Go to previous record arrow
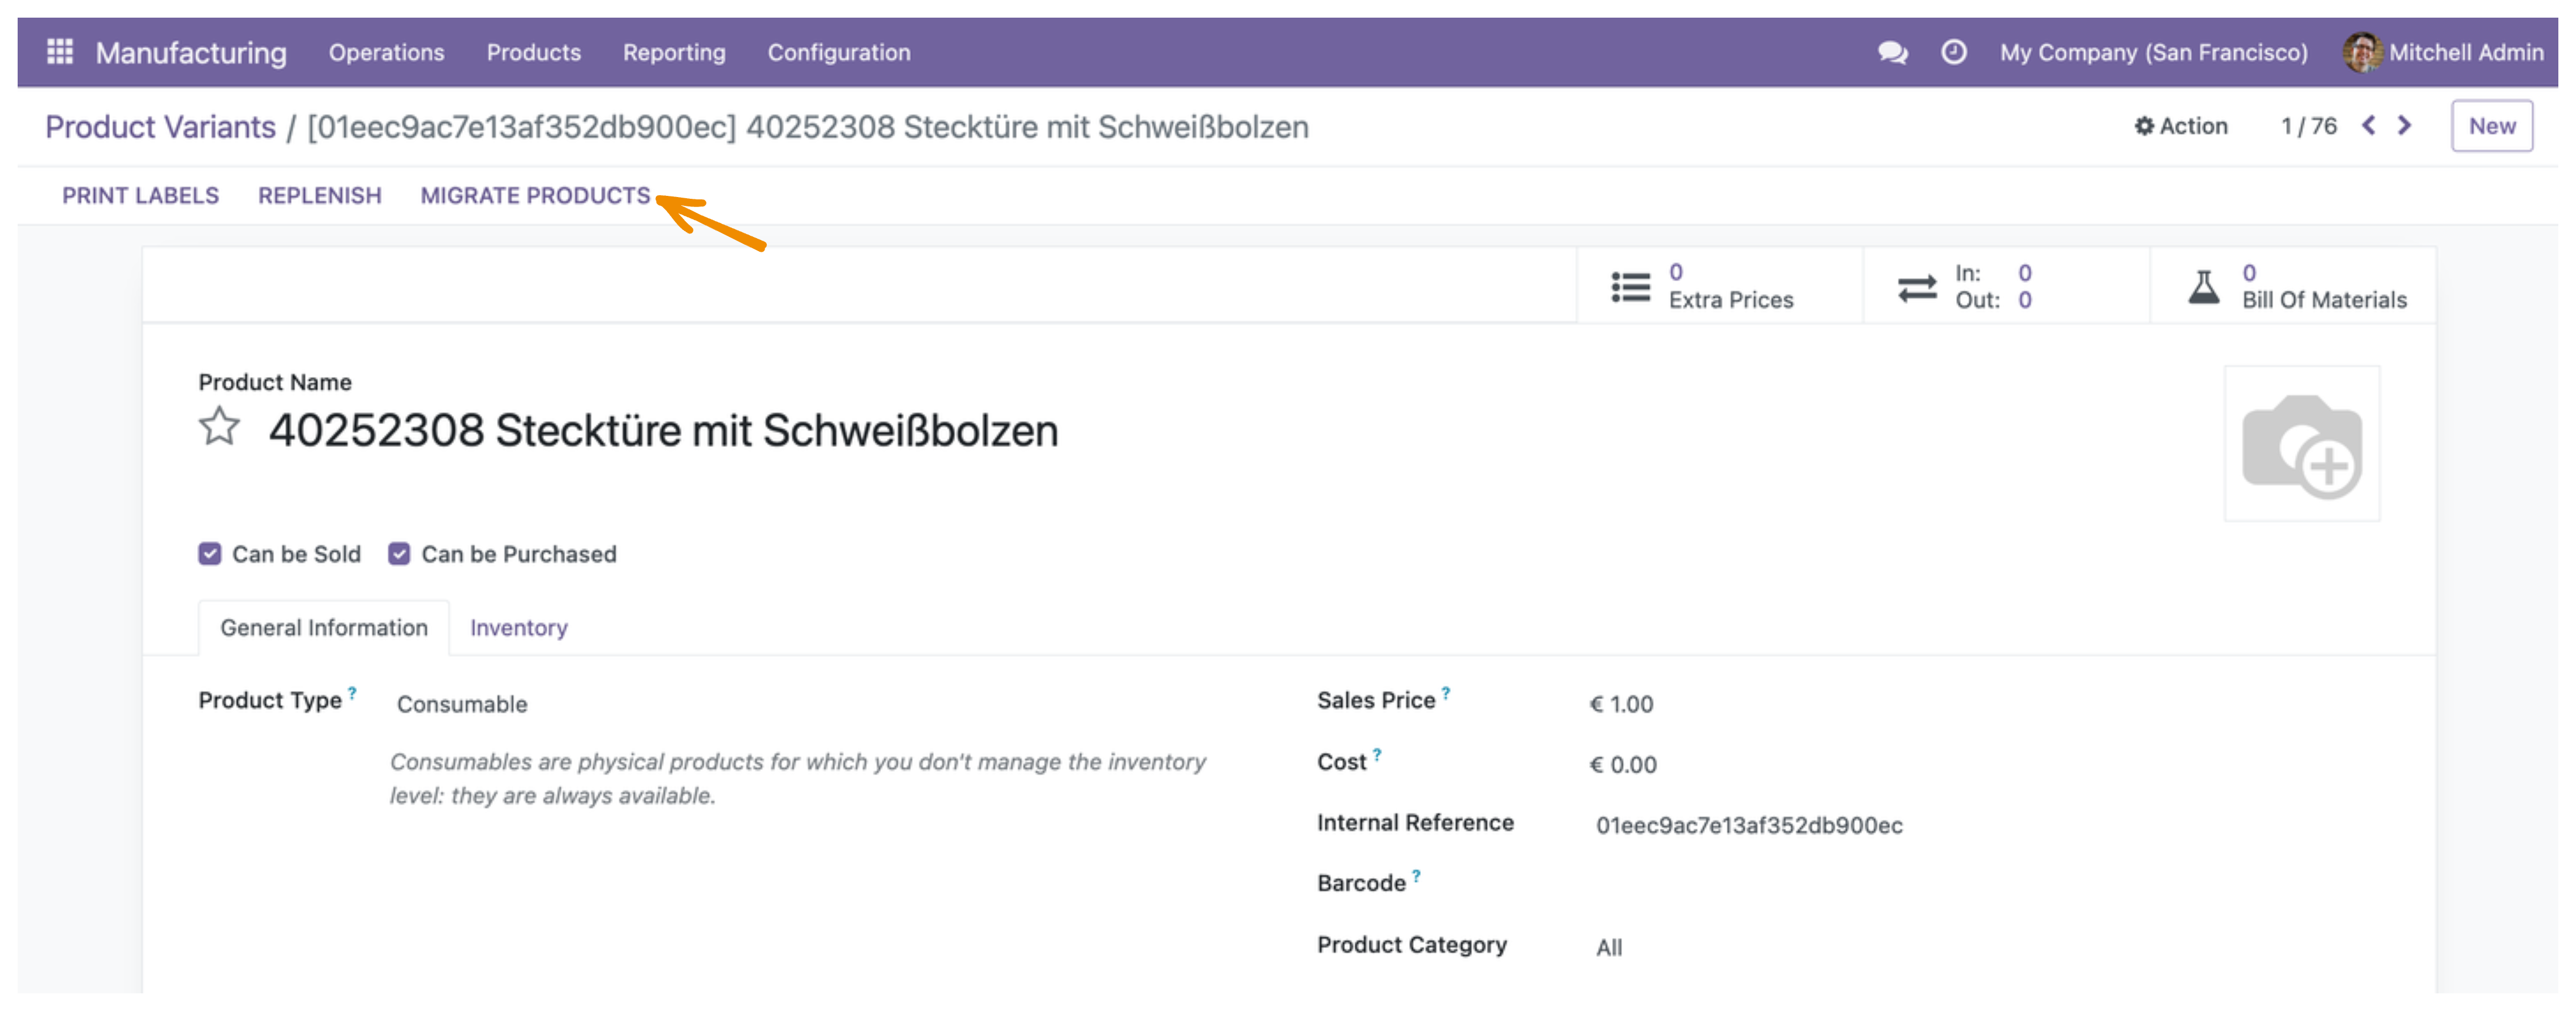Image resolution: width=2576 pixels, height=1011 pixels. [2368, 126]
